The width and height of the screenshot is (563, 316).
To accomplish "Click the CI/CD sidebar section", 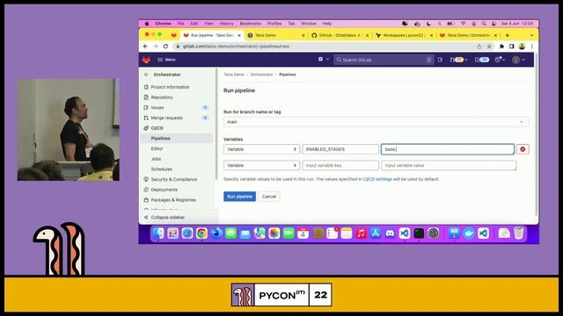I will (157, 128).
